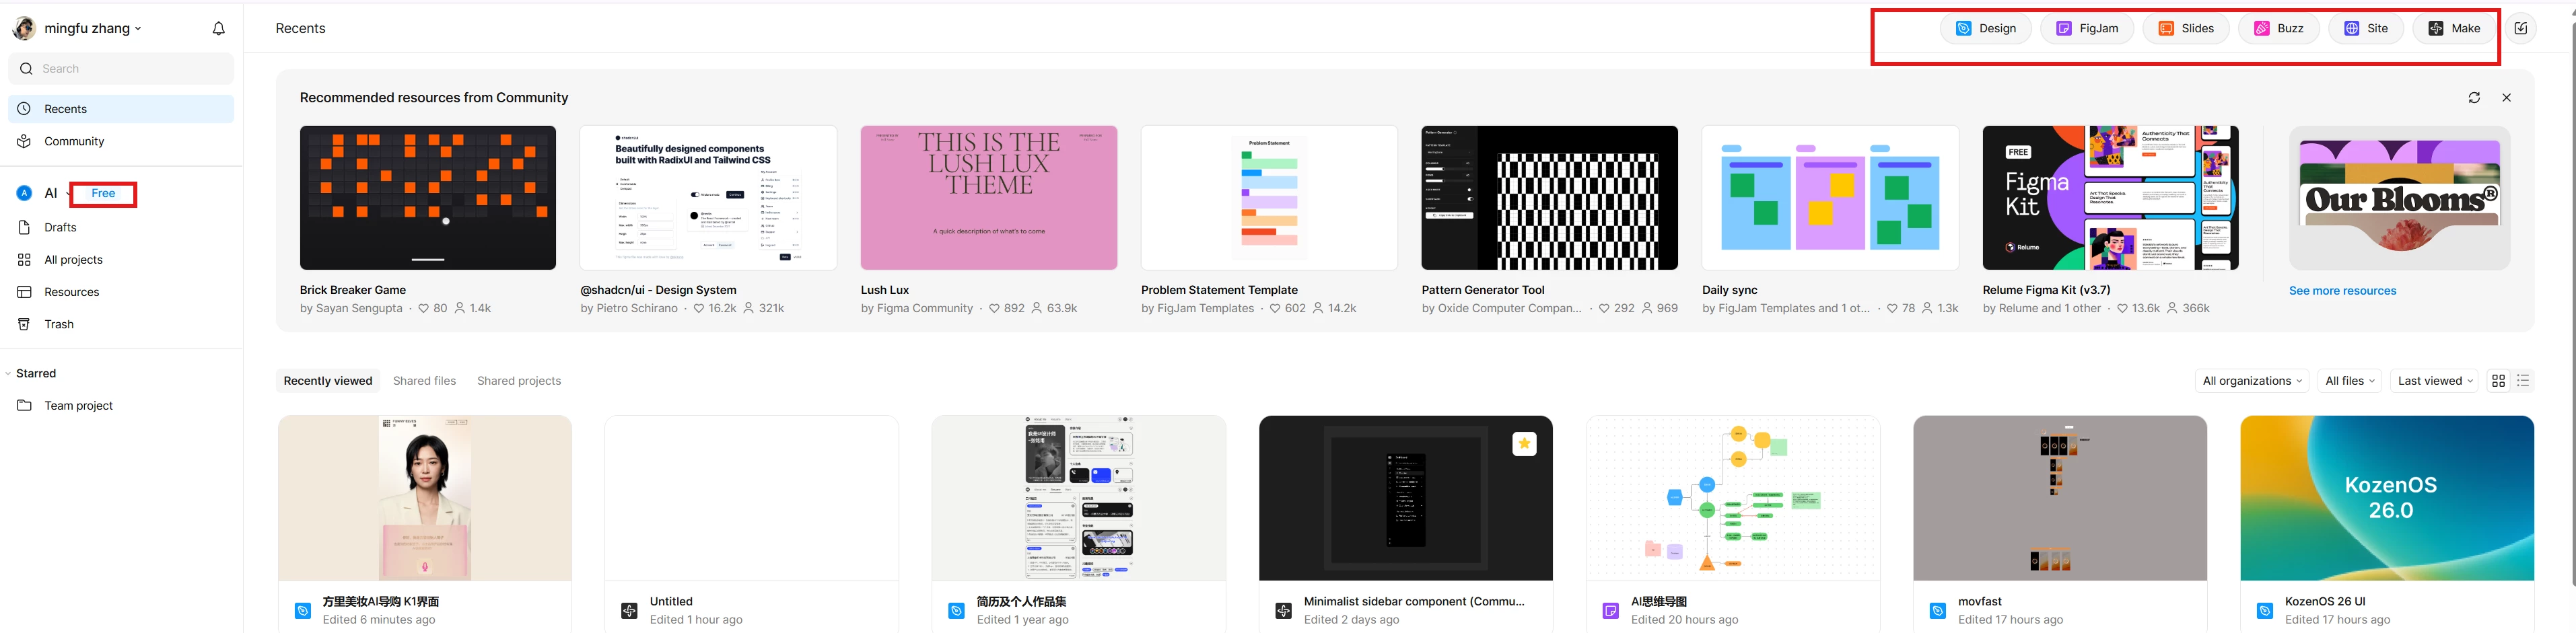Open the Lush Lux theme thumbnail
The image size is (2576, 633).
(989, 198)
